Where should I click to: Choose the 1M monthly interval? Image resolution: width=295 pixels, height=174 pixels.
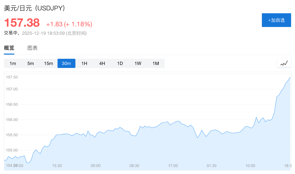pyautogui.click(x=156, y=63)
